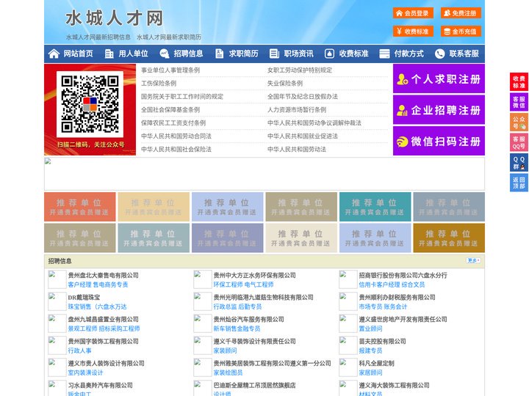Open 招聘信息 menu item
Screen dimensions: 529x396
[x=188, y=54]
